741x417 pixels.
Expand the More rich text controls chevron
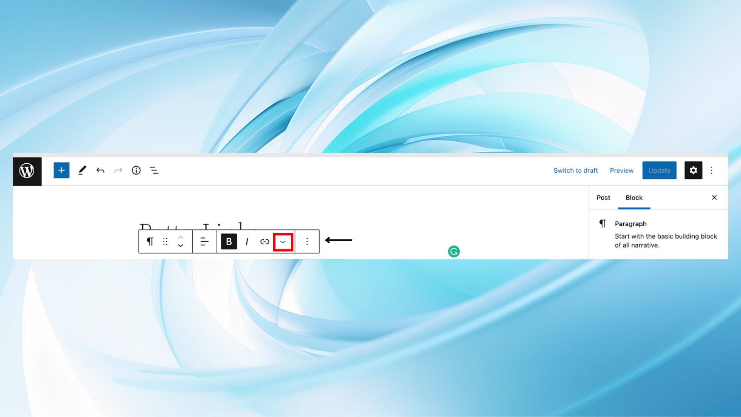(283, 242)
